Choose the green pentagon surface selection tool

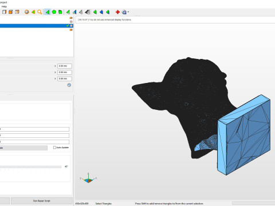(x=54, y=12)
